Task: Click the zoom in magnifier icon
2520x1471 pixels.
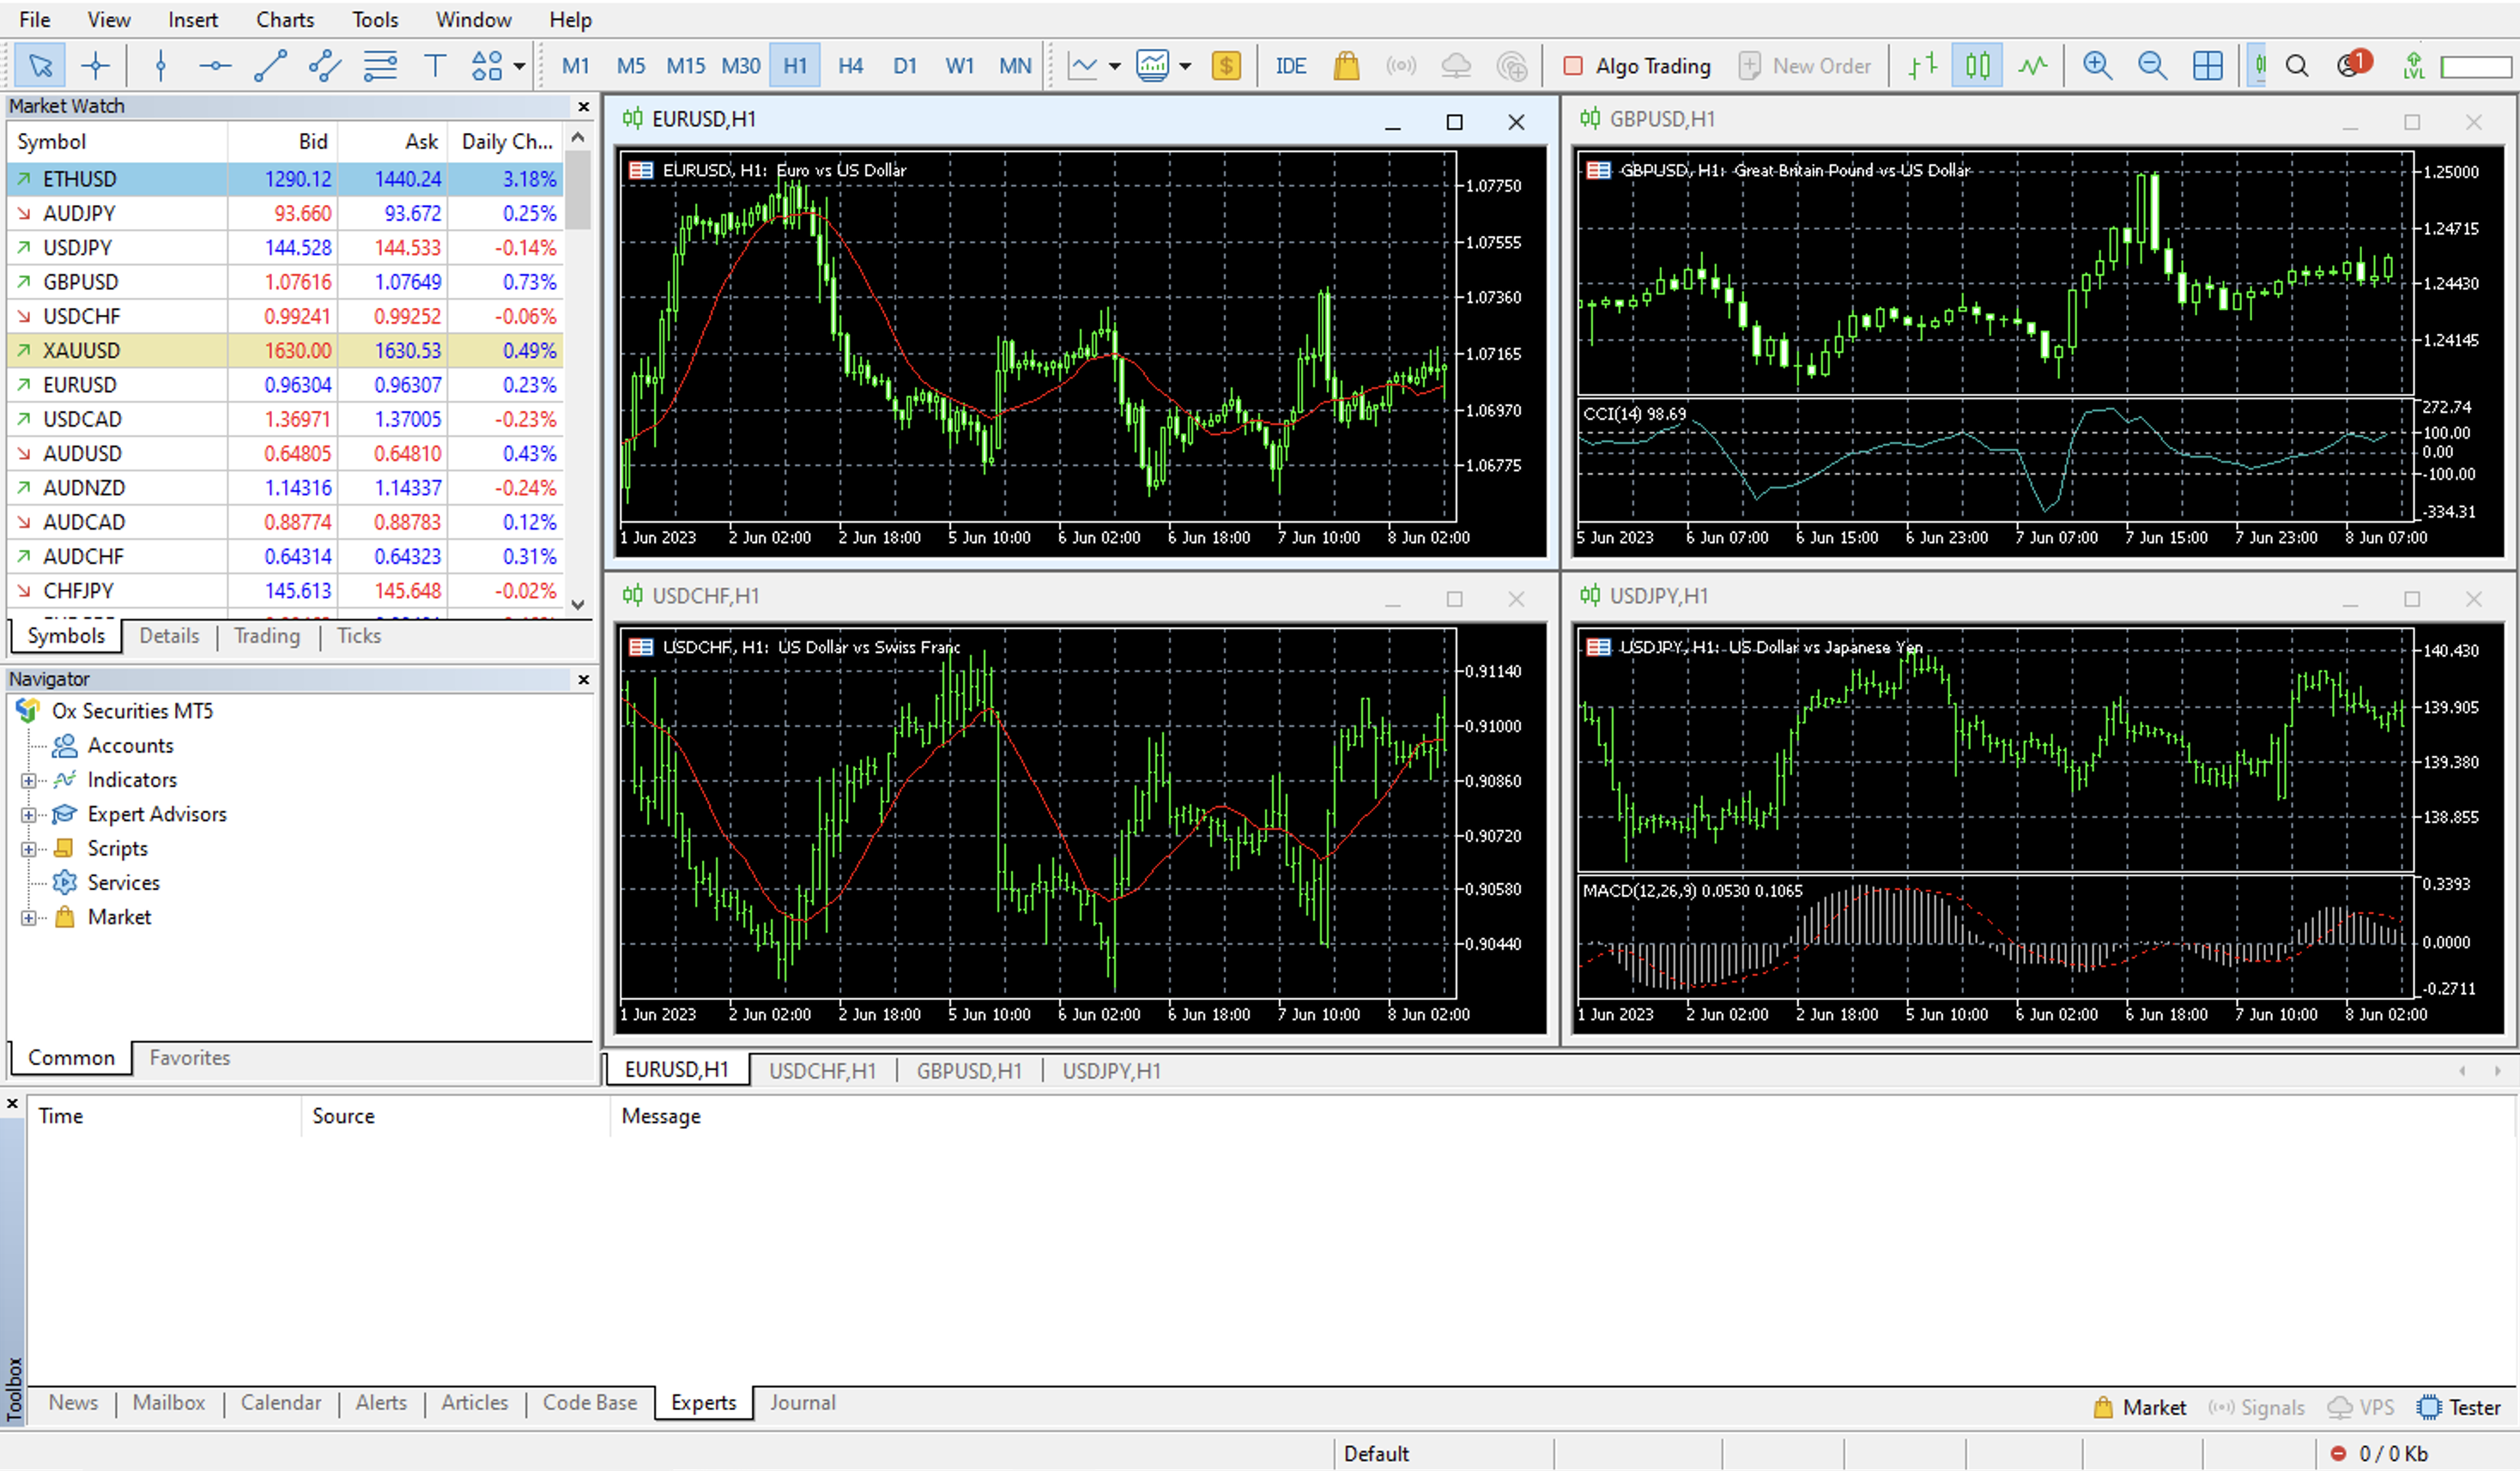Action: [x=2094, y=64]
